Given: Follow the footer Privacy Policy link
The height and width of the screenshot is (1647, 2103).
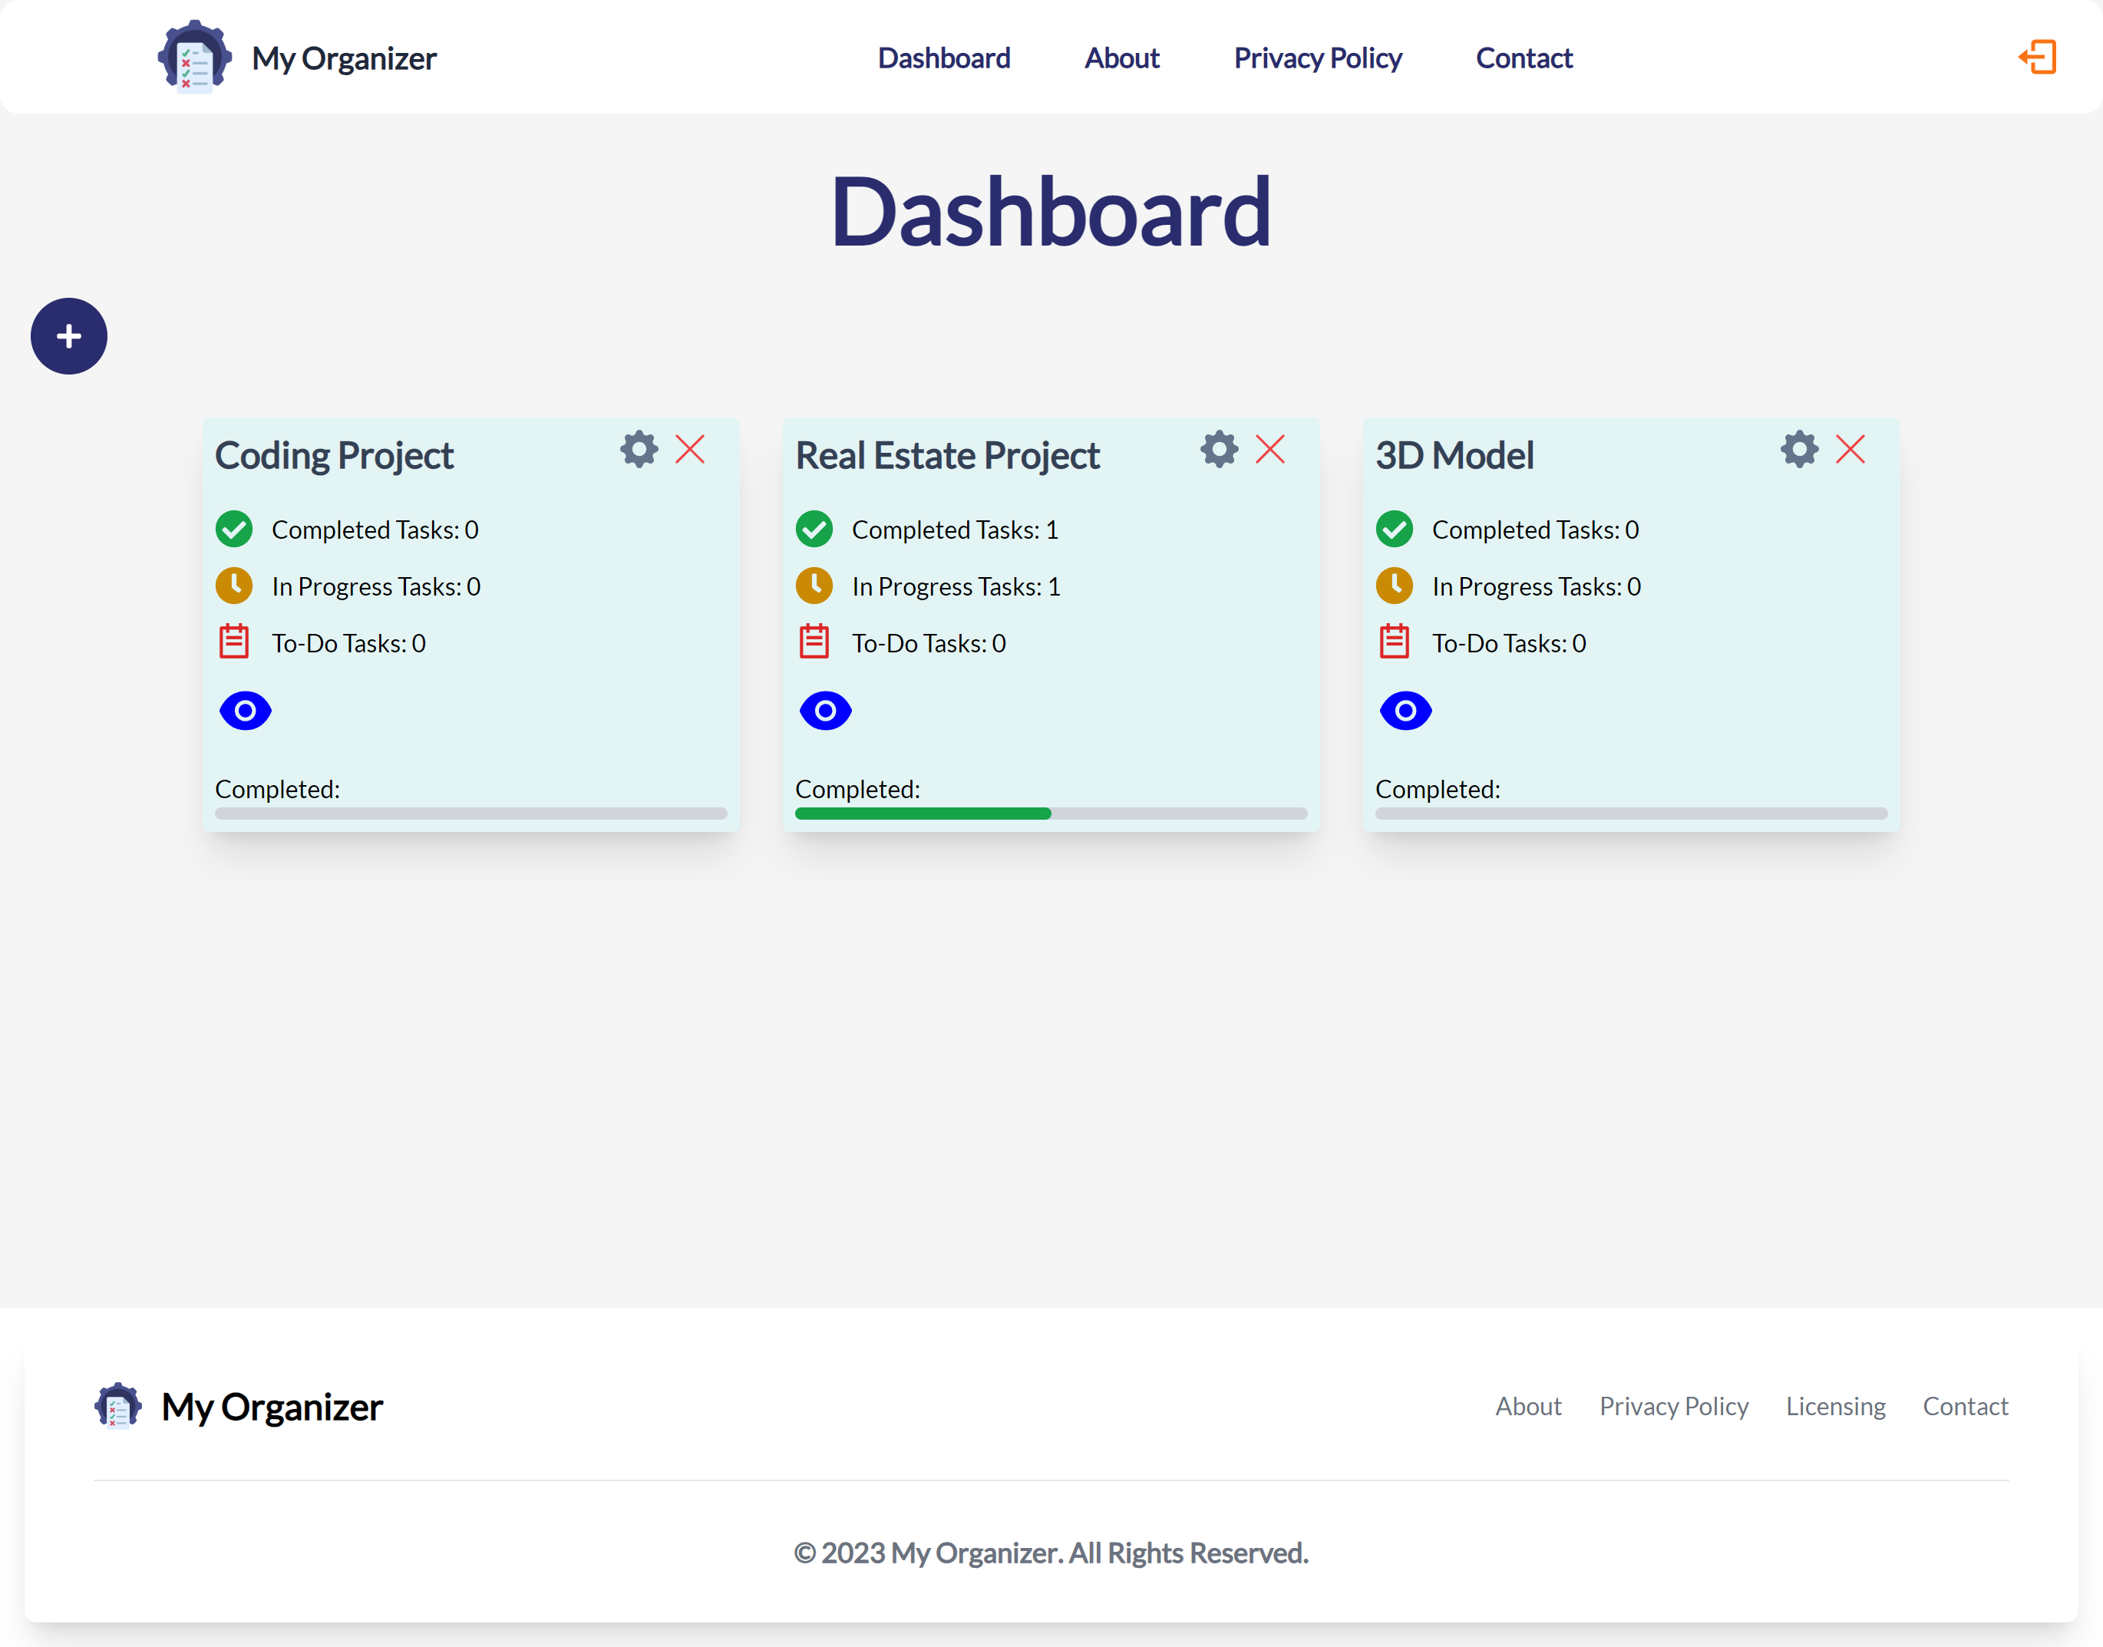Looking at the screenshot, I should (x=1674, y=1406).
